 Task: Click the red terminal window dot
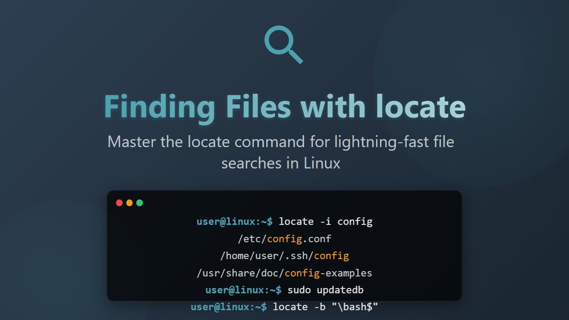pos(119,203)
